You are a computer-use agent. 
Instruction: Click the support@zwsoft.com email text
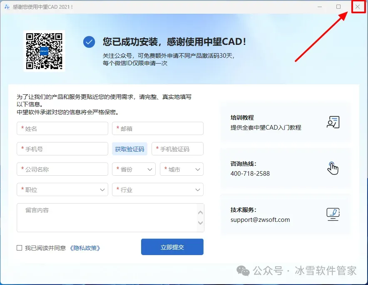coord(260,220)
